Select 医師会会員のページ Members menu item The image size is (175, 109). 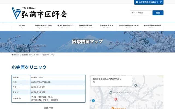pos(152,26)
